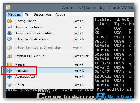Click the Apagado ACPI power icon
Image resolution: width=140 pixels, height=103 pixels.
click(x=9, y=76)
